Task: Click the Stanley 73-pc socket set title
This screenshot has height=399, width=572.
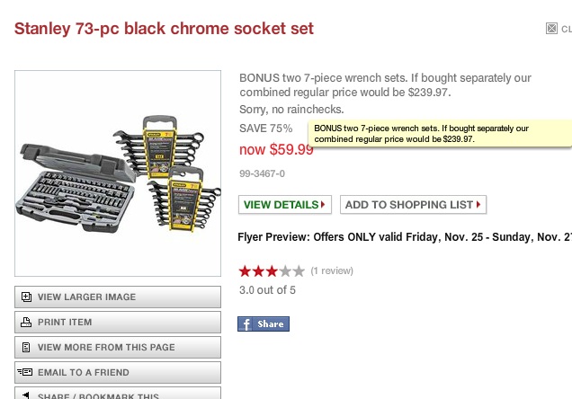Action: click(x=165, y=29)
